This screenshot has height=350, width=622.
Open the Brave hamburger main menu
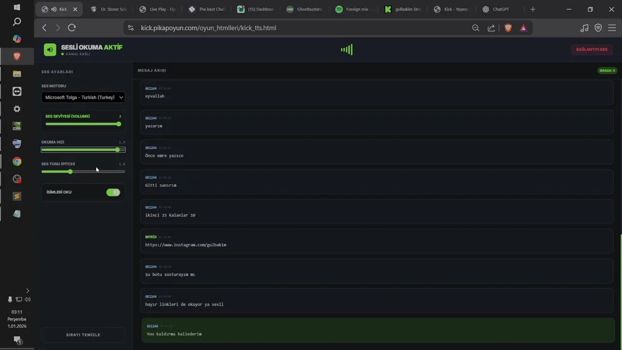point(612,28)
